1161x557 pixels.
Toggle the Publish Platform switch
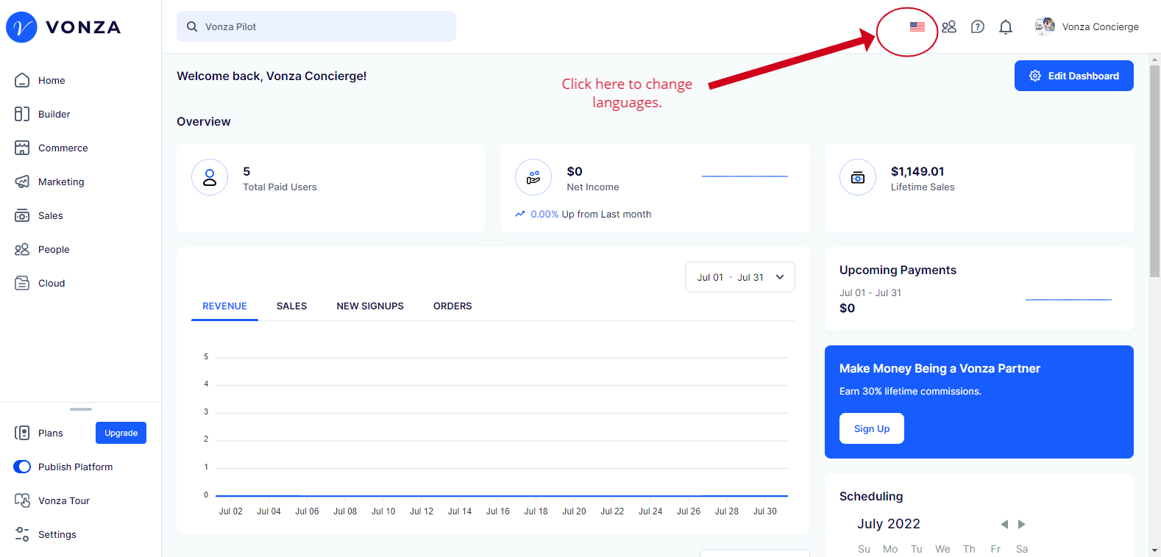click(x=22, y=467)
